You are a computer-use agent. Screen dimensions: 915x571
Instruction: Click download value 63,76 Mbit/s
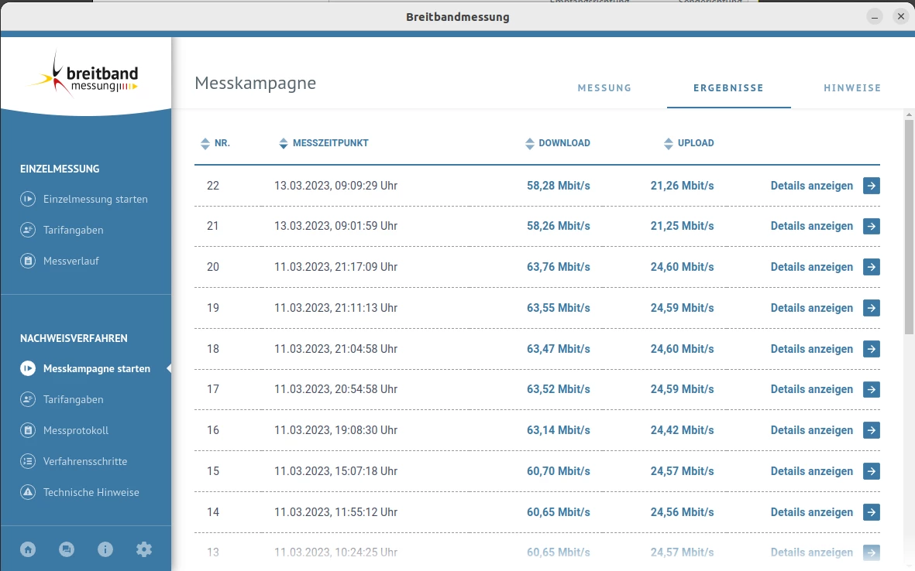click(x=558, y=267)
